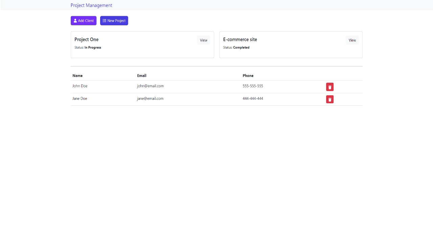Click the Email column header
This screenshot has height=243, width=433.
coord(142,76)
